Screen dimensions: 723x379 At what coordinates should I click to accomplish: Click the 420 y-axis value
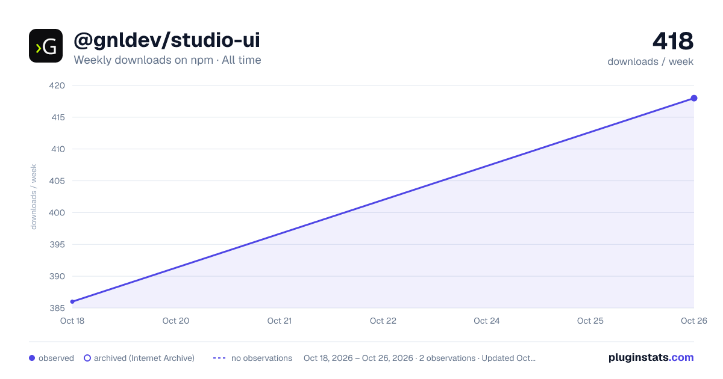point(57,85)
